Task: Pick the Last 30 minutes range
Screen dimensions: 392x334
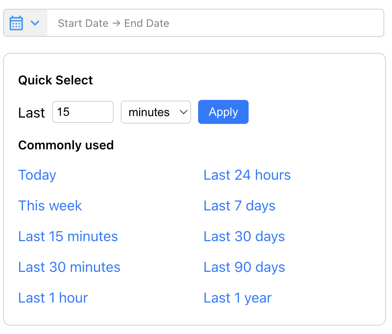Action: click(x=69, y=267)
